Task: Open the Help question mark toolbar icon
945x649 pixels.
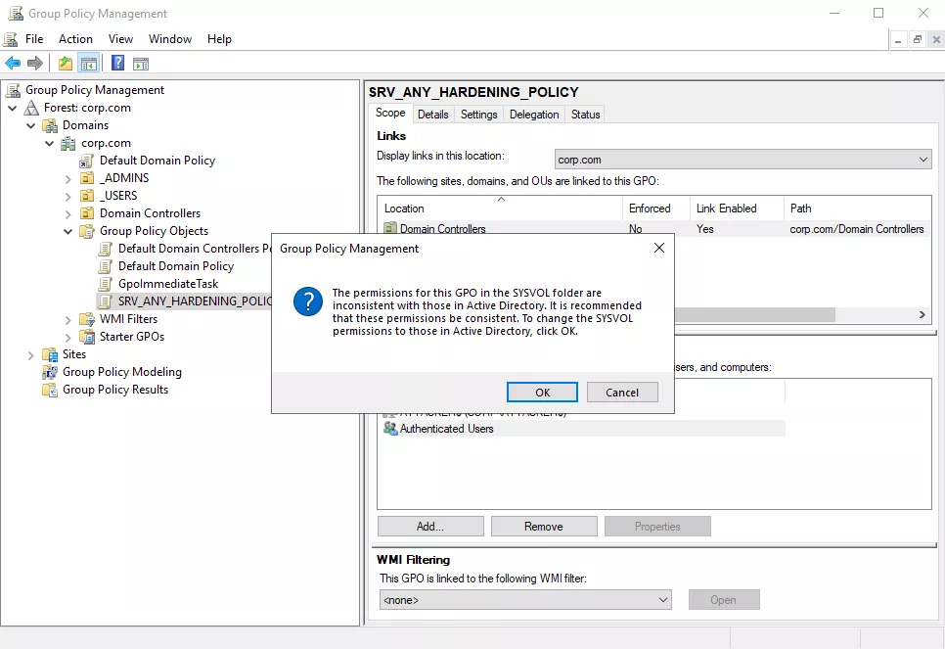Action: (118, 63)
